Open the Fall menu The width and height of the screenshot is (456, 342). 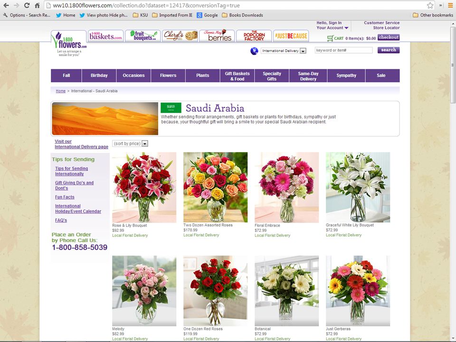pos(66,76)
